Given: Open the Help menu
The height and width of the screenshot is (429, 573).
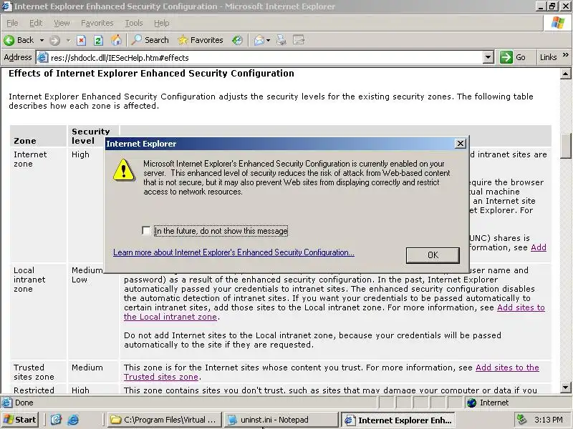Looking at the screenshot, I should (x=162, y=23).
